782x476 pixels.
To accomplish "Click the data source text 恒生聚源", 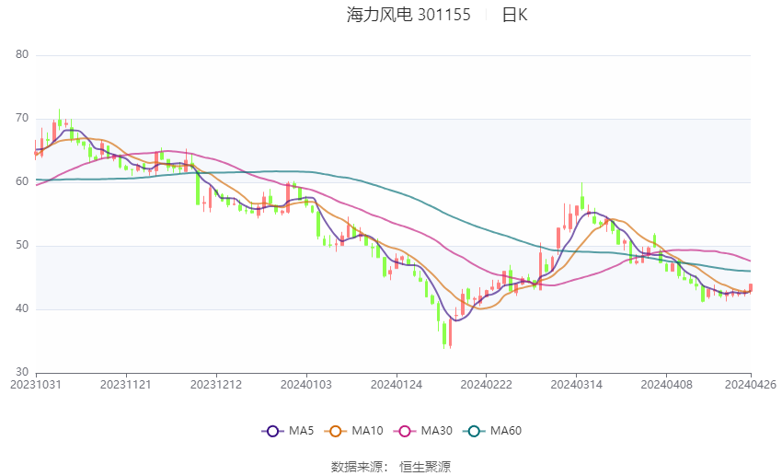I will [425, 468].
